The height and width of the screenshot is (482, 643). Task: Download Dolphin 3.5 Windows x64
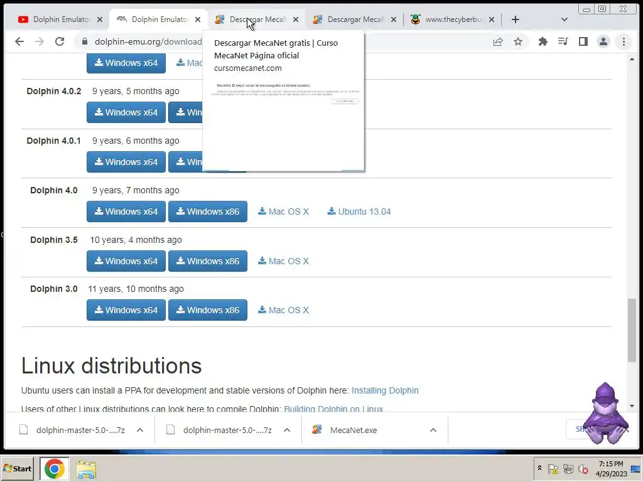click(x=126, y=261)
